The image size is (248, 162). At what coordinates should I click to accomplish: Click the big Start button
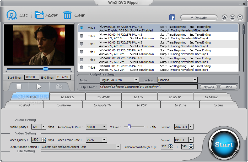(224, 144)
